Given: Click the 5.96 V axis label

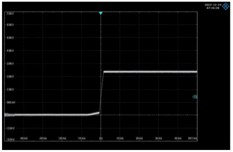Looking at the screenshot, I should click(10, 38).
